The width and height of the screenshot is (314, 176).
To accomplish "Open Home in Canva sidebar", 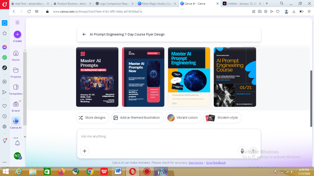I will point(16,53).
